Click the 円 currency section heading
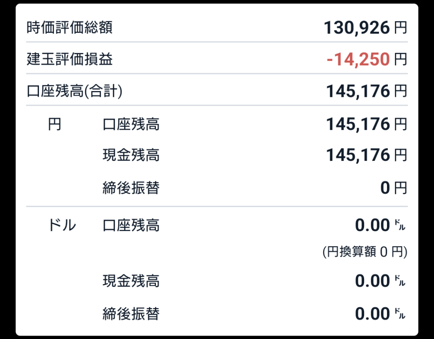This screenshot has height=339, width=434. pyautogui.click(x=55, y=124)
